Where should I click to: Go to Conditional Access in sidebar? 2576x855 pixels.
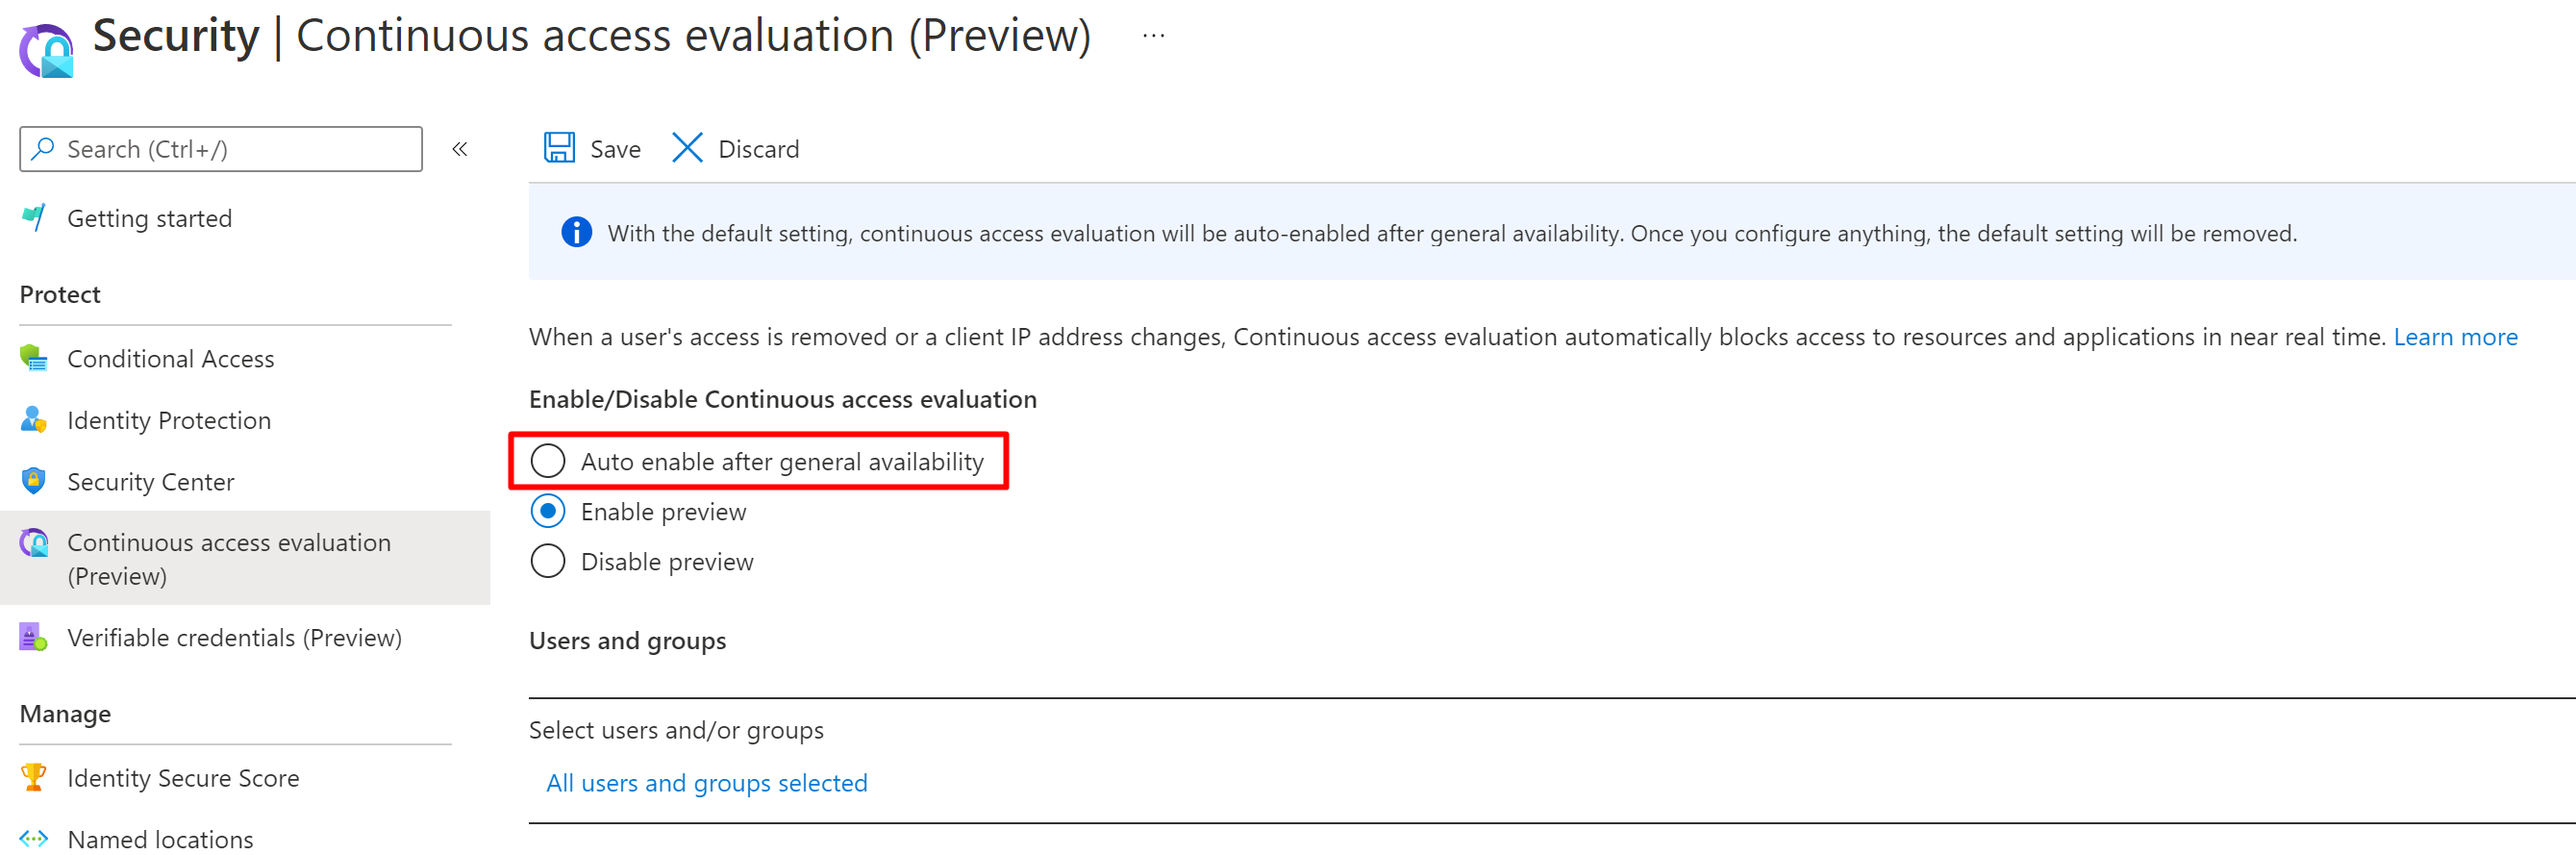coord(170,359)
